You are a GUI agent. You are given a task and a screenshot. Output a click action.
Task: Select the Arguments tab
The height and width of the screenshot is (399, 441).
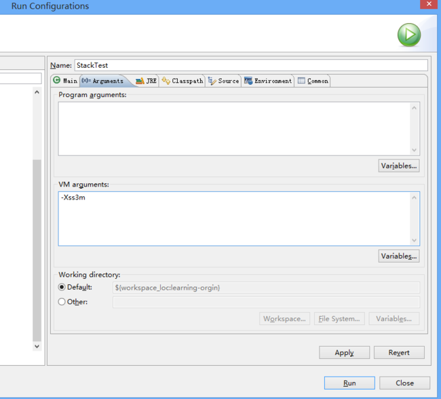105,81
